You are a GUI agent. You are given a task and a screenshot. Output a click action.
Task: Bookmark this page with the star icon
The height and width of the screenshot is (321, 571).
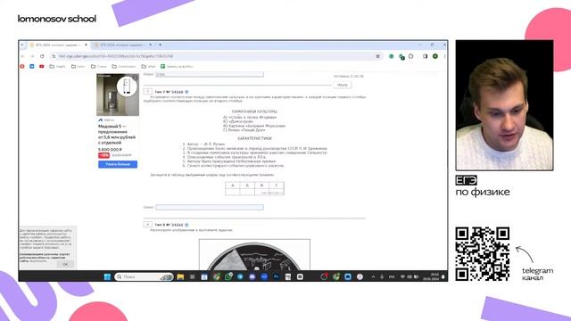(377, 56)
